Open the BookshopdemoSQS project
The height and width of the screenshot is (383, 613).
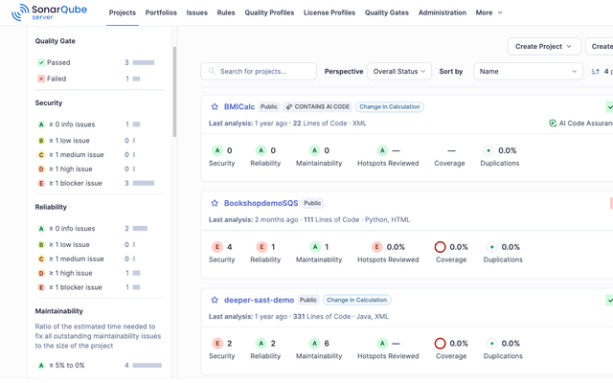(x=261, y=203)
